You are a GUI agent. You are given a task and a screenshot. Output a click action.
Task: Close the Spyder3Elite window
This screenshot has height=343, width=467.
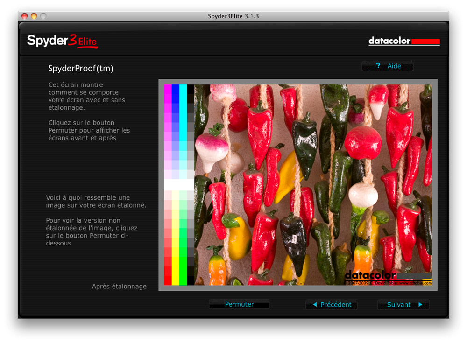pyautogui.click(x=25, y=16)
